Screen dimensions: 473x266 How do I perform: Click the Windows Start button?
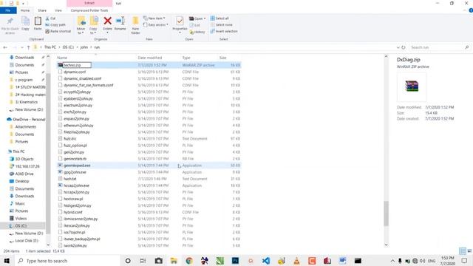[7, 261]
